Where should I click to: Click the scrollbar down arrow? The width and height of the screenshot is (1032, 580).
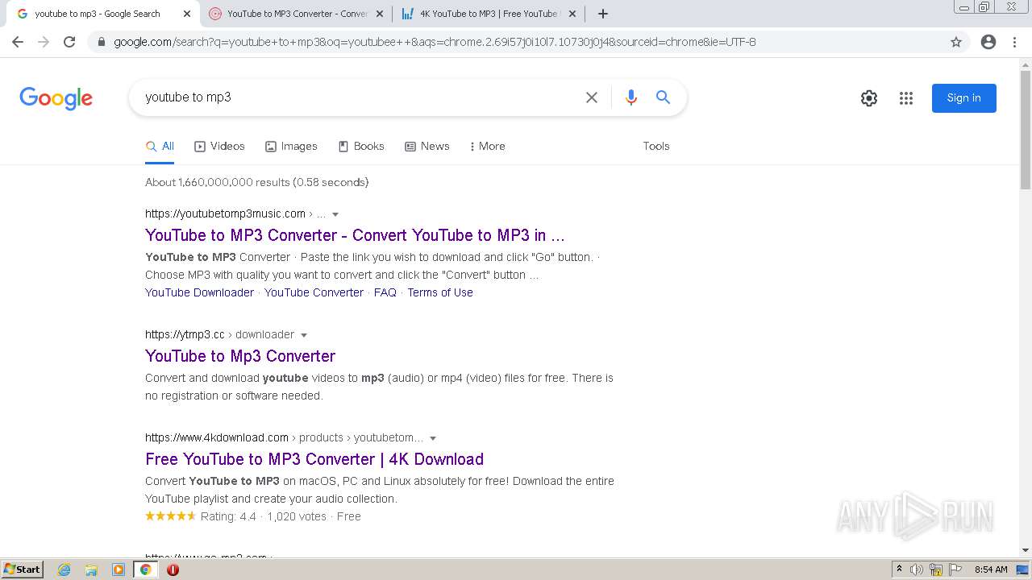(x=1026, y=551)
